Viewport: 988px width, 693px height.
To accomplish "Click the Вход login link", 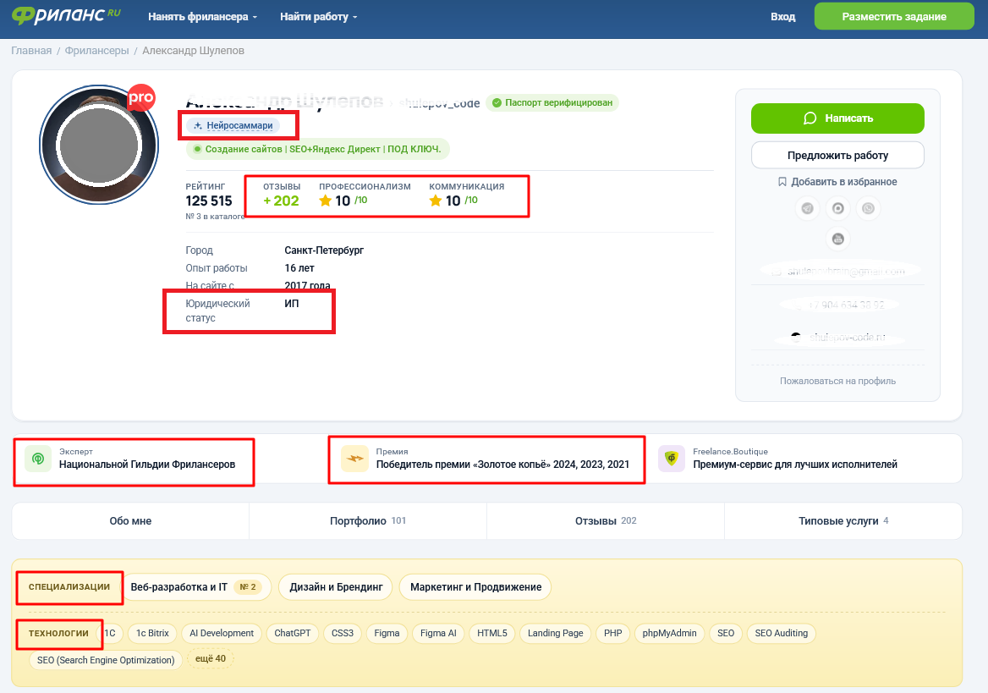I will coord(782,16).
